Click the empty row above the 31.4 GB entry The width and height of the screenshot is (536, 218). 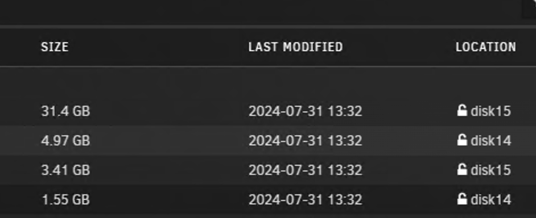(x=268, y=82)
